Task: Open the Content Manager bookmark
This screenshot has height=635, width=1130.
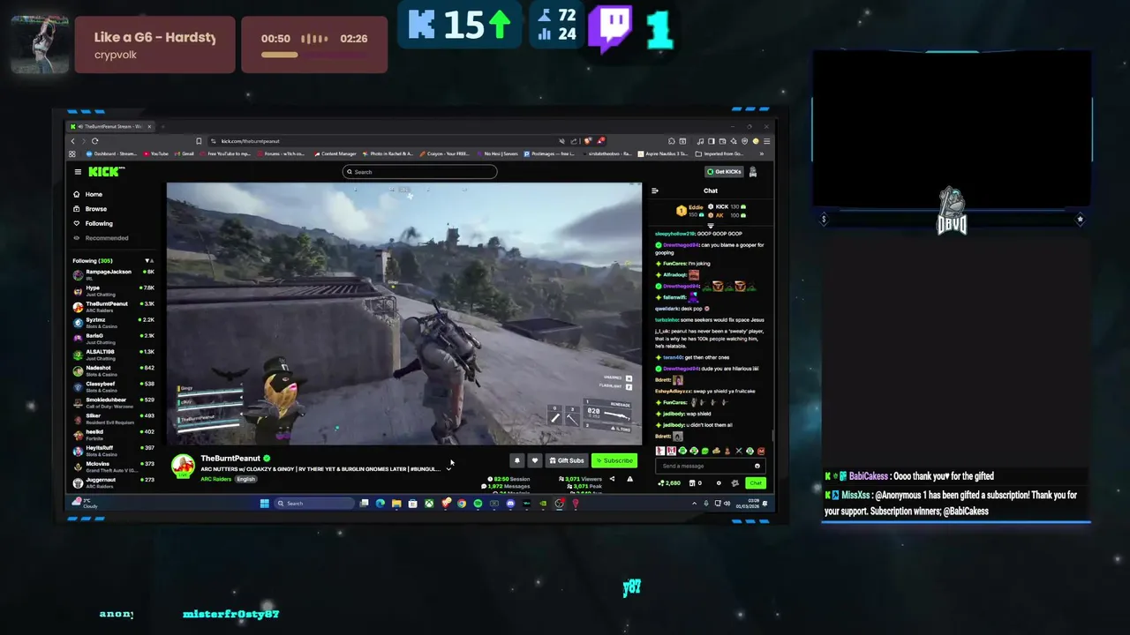Action: point(335,153)
